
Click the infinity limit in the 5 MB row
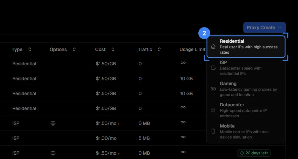pos(183,137)
